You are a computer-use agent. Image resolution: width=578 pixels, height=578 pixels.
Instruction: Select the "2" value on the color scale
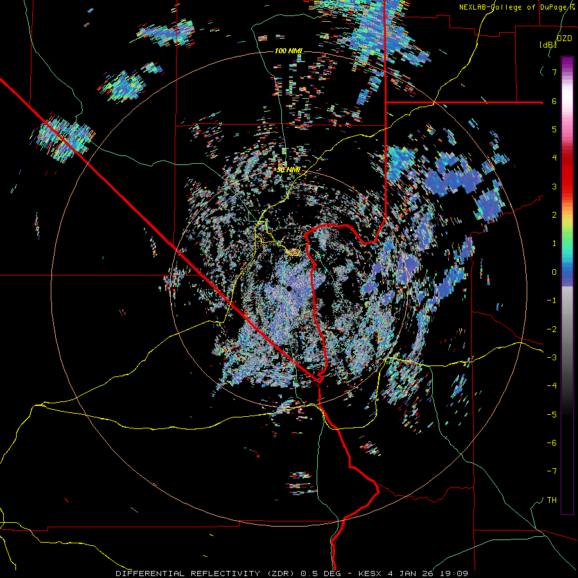[x=554, y=215]
